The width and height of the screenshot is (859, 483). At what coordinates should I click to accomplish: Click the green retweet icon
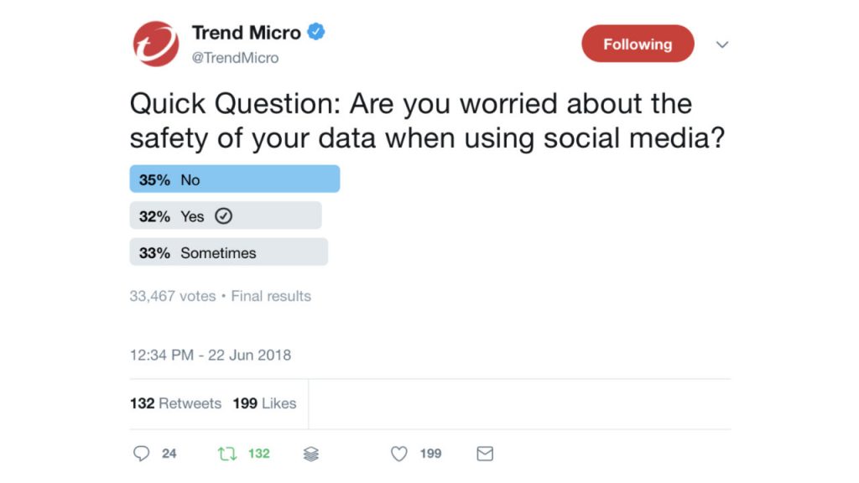[x=226, y=454]
